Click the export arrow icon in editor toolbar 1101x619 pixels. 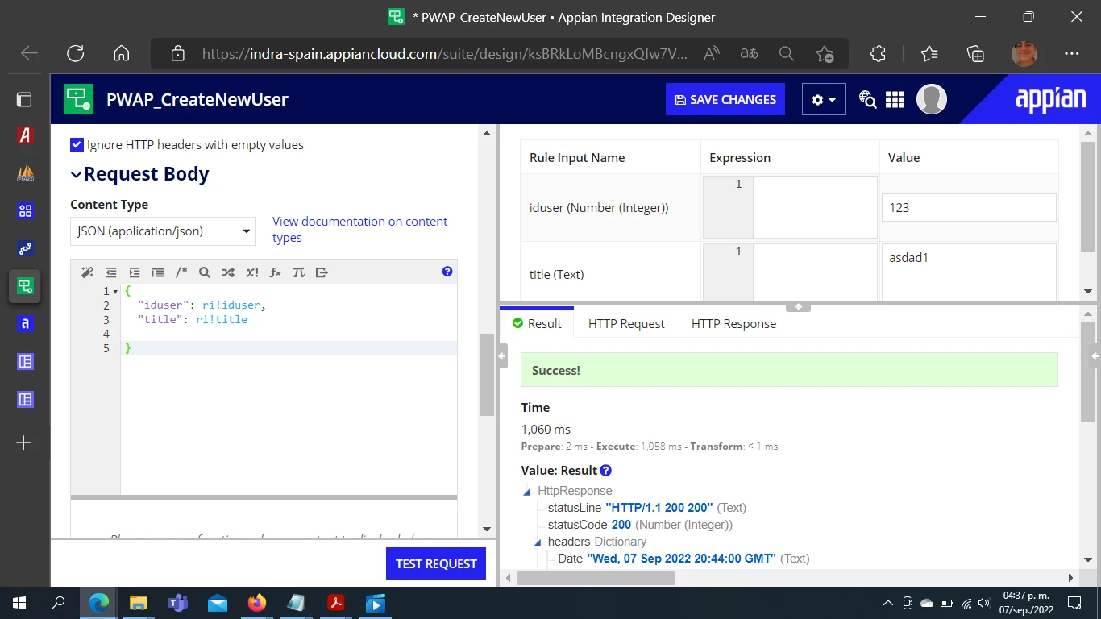[322, 272]
